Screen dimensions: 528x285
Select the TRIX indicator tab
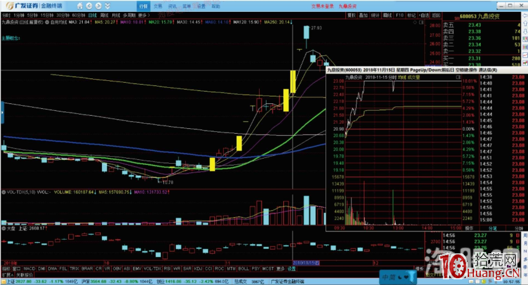pos(74,268)
